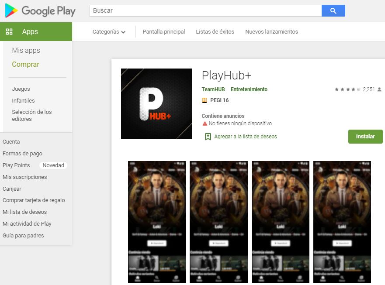Open the first app screenshot thumbnail
Screen dimensions: 385x285
tap(156, 221)
